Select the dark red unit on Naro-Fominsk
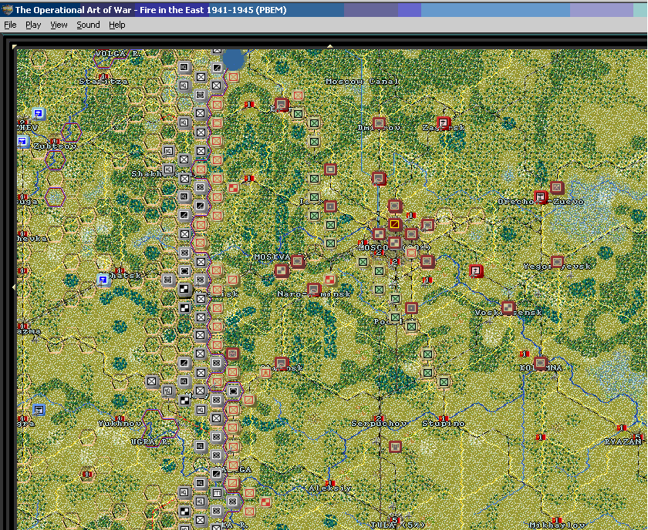The image size is (648, 530). point(314,289)
